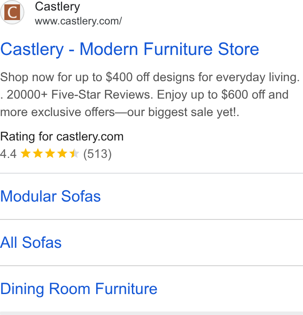This screenshot has height=315, width=303.
Task: Click the gray divider bar below Dining Room Furniture
Action: (x=151, y=313)
